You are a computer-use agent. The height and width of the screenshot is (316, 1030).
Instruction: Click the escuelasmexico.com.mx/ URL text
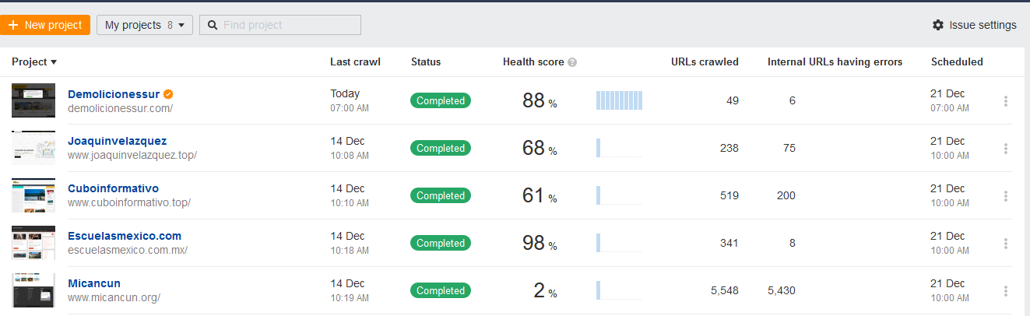pyautogui.click(x=128, y=250)
